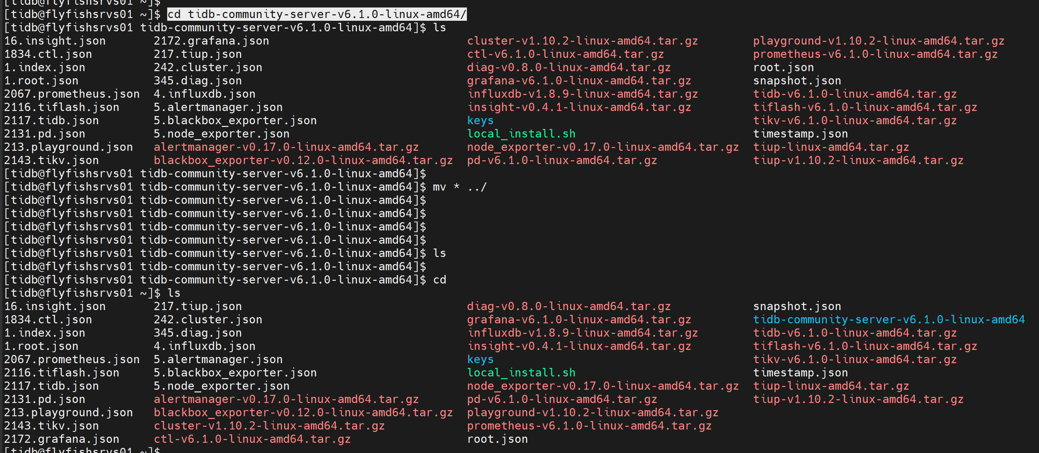Click grafana-v6.1.0 tar.gz in the first ls output
Viewport: 1039px width, 453px height.
(579, 81)
